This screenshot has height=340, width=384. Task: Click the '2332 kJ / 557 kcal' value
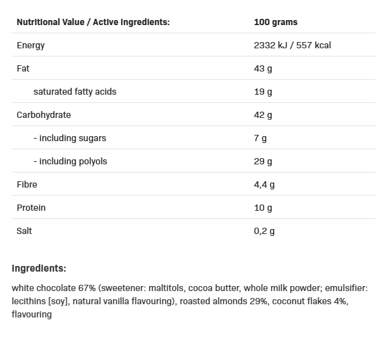pyautogui.click(x=292, y=45)
